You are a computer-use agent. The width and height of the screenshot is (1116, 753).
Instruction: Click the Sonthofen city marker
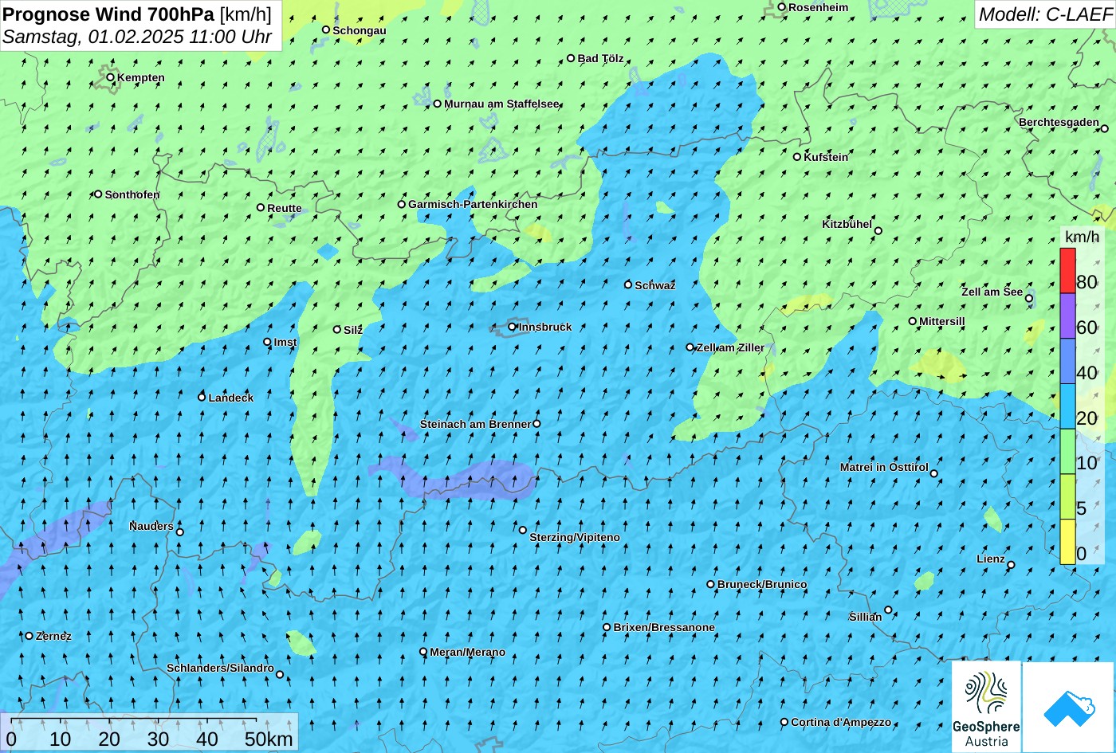[x=98, y=194]
